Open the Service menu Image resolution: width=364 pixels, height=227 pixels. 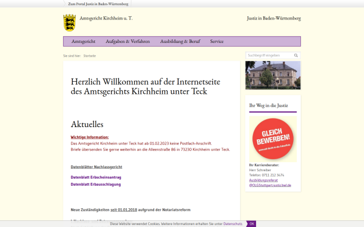tap(217, 41)
